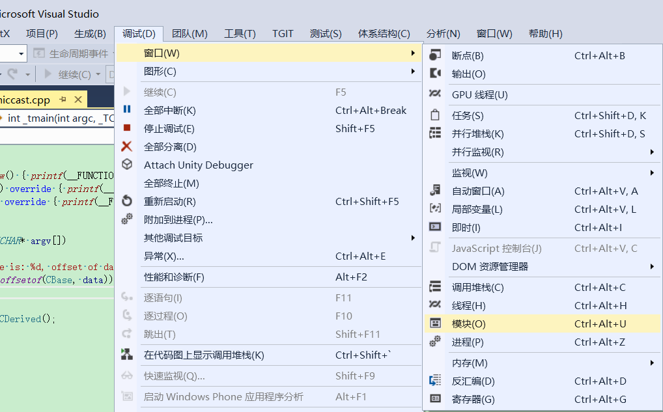This screenshot has width=663, height=412.
Task: Select 异常(X)... menu item
Action: pos(269,256)
